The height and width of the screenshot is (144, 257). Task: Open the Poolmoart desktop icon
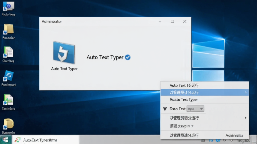pyautogui.click(x=8, y=78)
